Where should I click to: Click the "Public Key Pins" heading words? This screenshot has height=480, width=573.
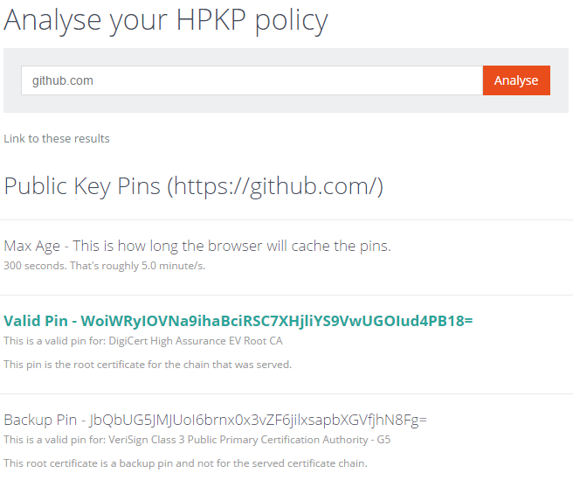[x=82, y=185]
